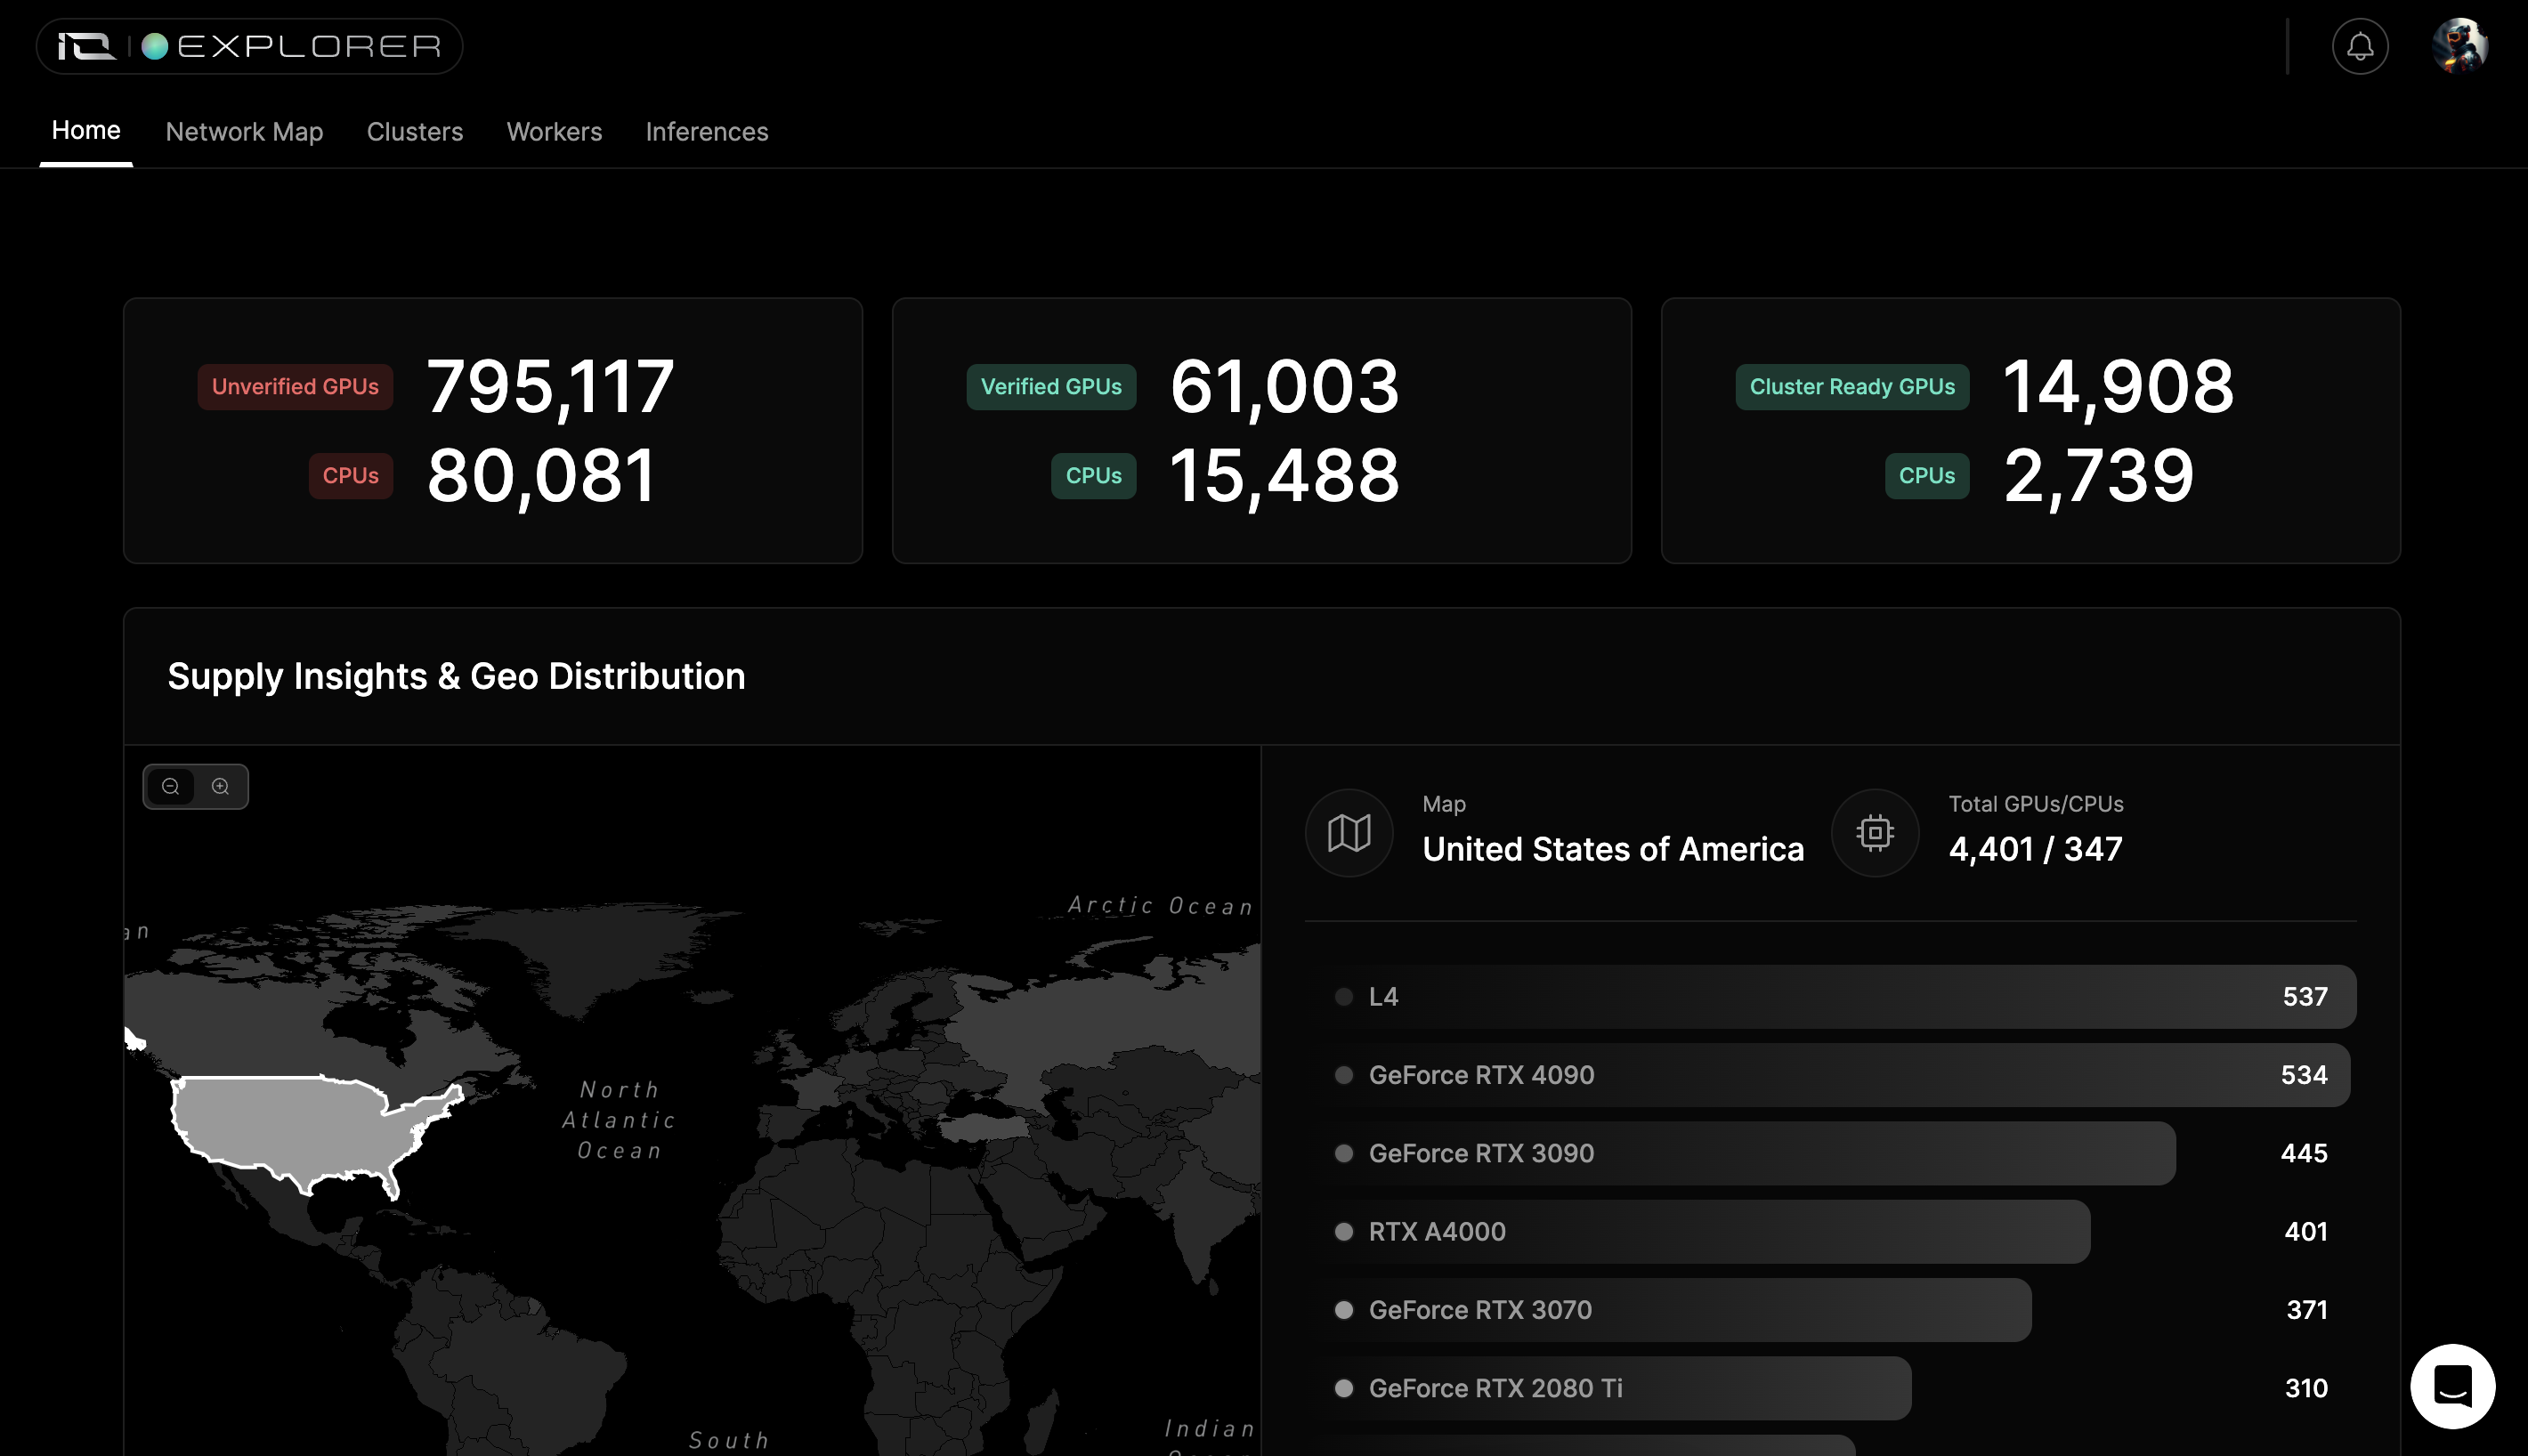Click the Map region icon
Screen dimensions: 2528x1456
coord(1348,832)
